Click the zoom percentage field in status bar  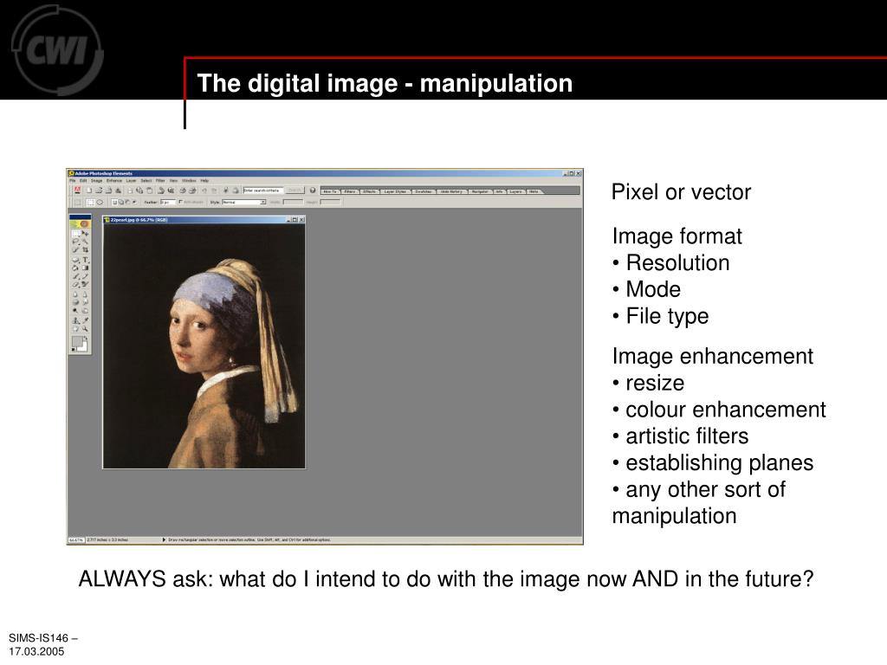pyautogui.click(x=76, y=539)
